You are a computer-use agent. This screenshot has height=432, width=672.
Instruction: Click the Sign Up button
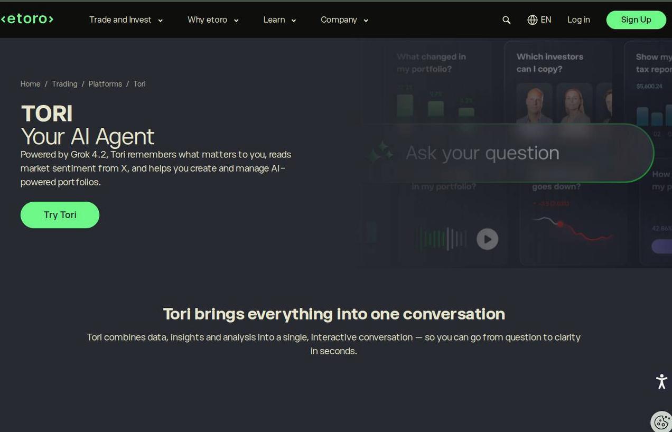click(636, 20)
